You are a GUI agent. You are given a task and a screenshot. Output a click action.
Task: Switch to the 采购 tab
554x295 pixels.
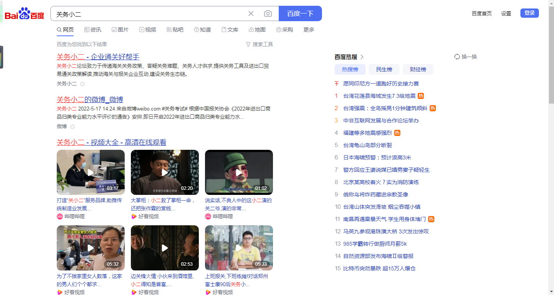click(x=285, y=30)
